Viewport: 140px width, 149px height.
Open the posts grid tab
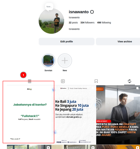point(29,81)
